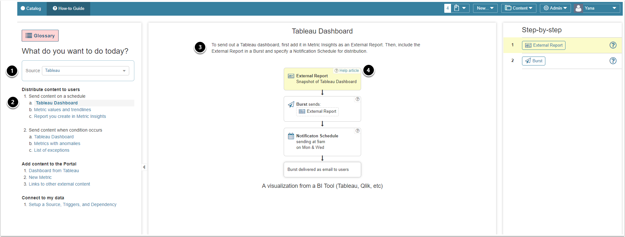The image size is (625, 237).
Task: Click the Notification Schedule calendar icon
Action: pos(291,136)
